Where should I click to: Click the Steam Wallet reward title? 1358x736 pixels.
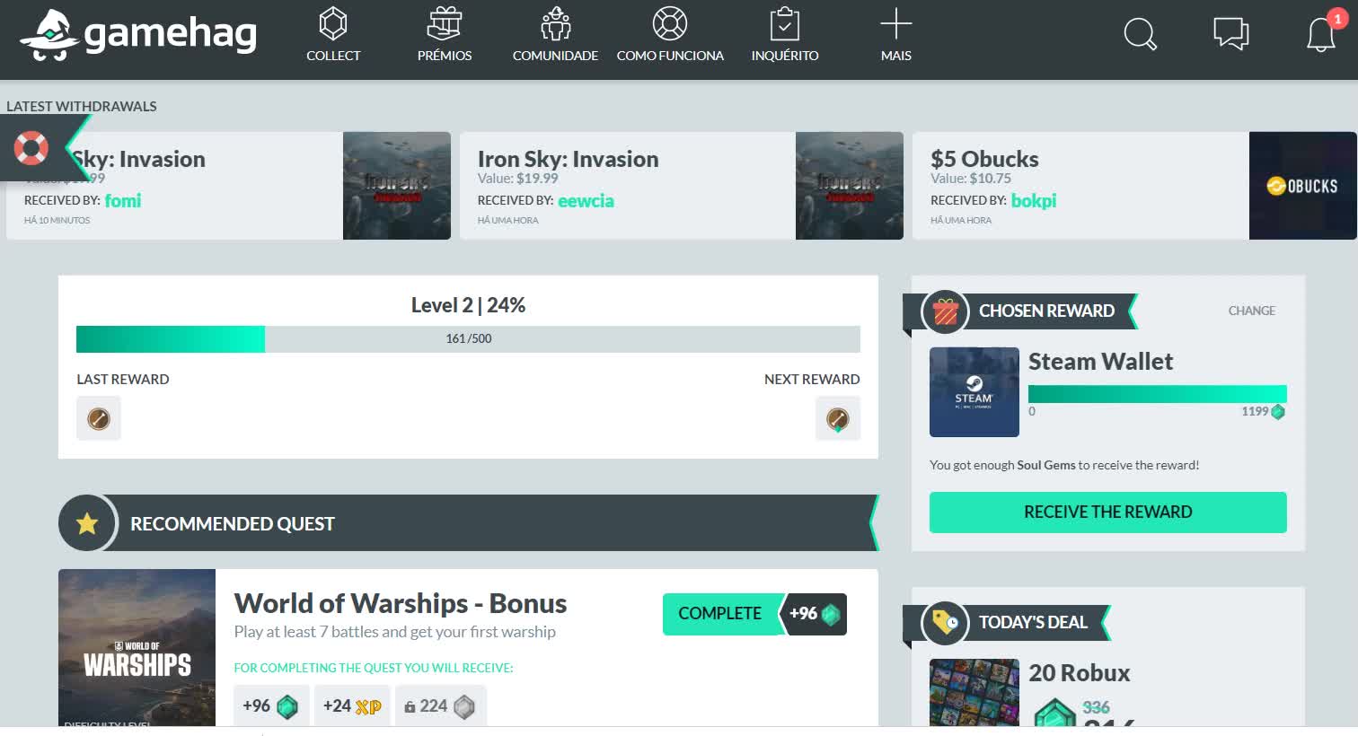pos(1100,362)
